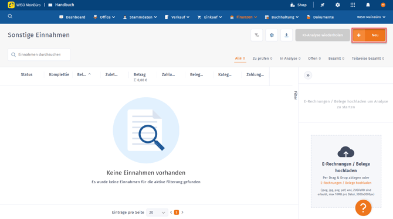Select the In Analyse tab
This screenshot has width=393, height=219.
click(290, 59)
